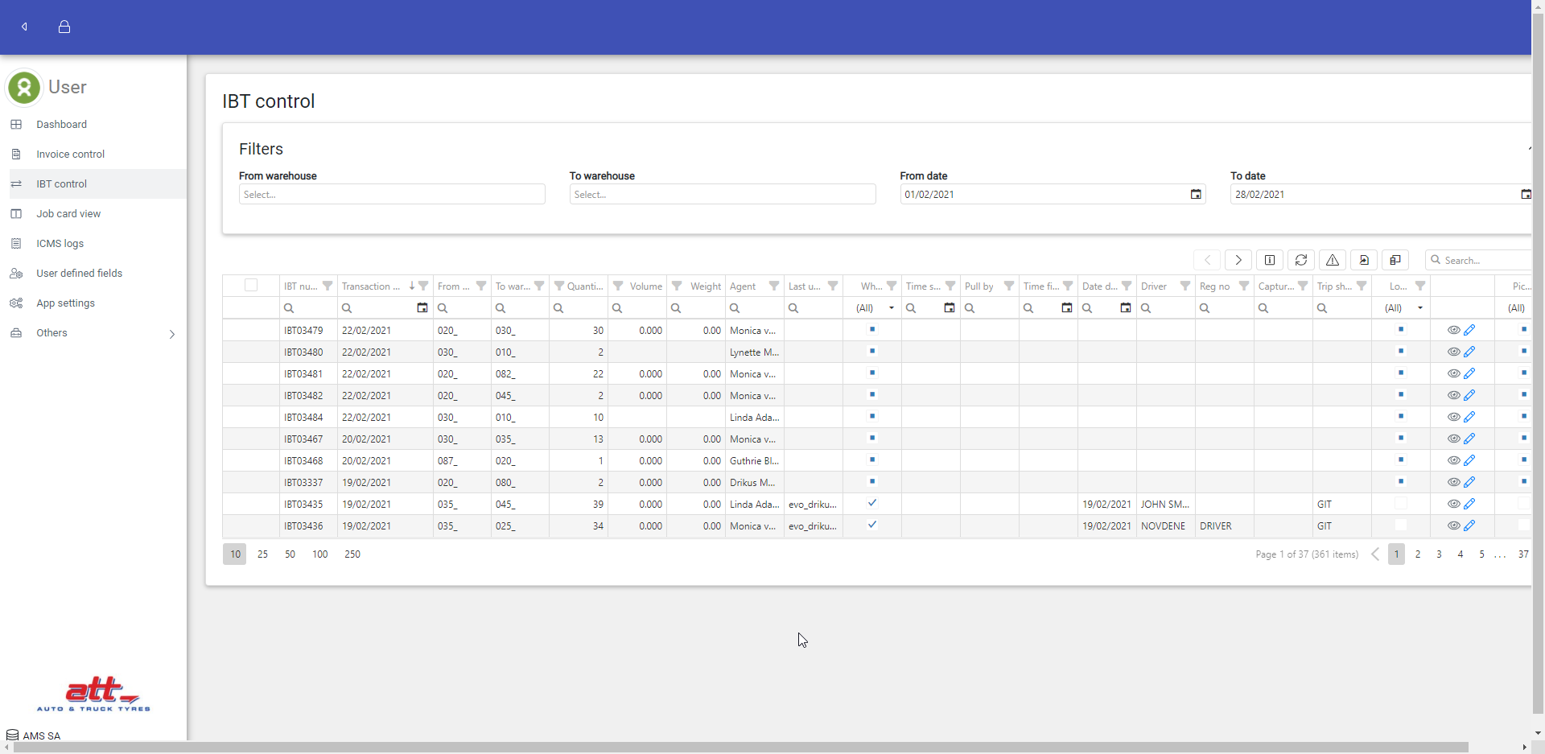Click the export document toolbar icon

point(1364,260)
